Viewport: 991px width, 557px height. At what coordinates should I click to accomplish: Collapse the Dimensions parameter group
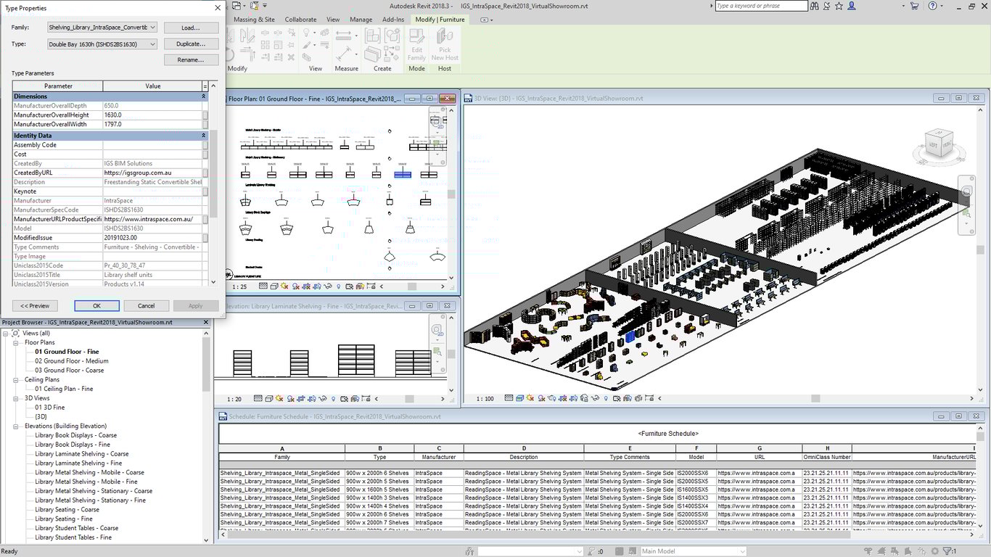coord(203,96)
